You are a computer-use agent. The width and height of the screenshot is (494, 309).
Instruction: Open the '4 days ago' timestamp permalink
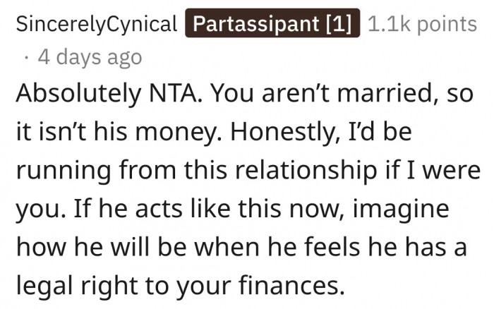(x=90, y=58)
